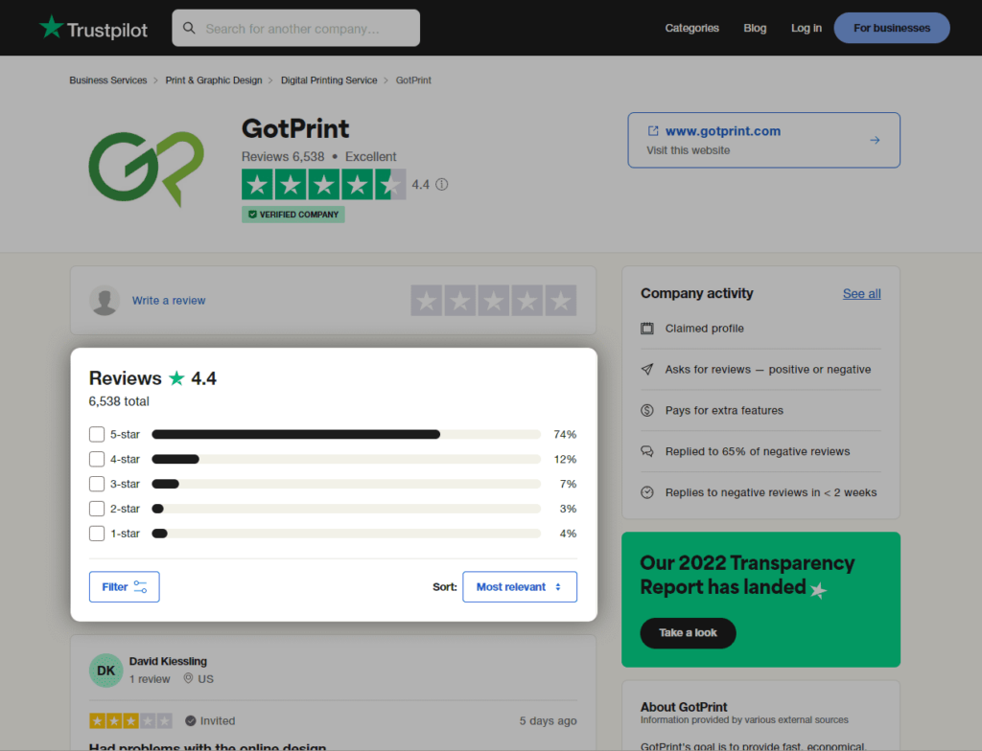Viewport: 982px width, 751px height.
Task: Open the Most relevant sort dropdown
Action: click(x=520, y=587)
